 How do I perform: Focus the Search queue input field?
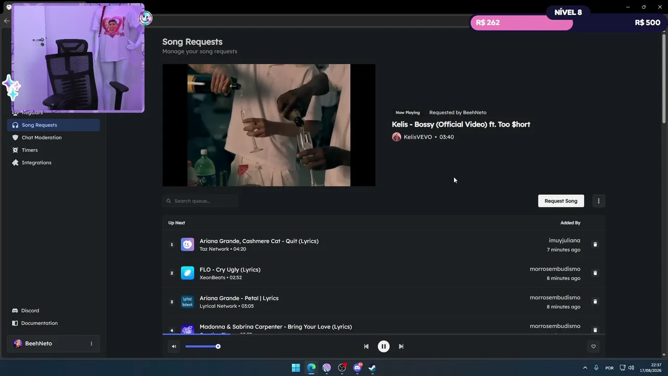click(x=200, y=201)
